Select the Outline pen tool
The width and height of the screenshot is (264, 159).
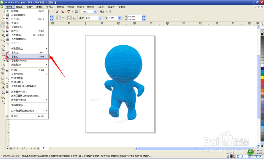coord(3,92)
